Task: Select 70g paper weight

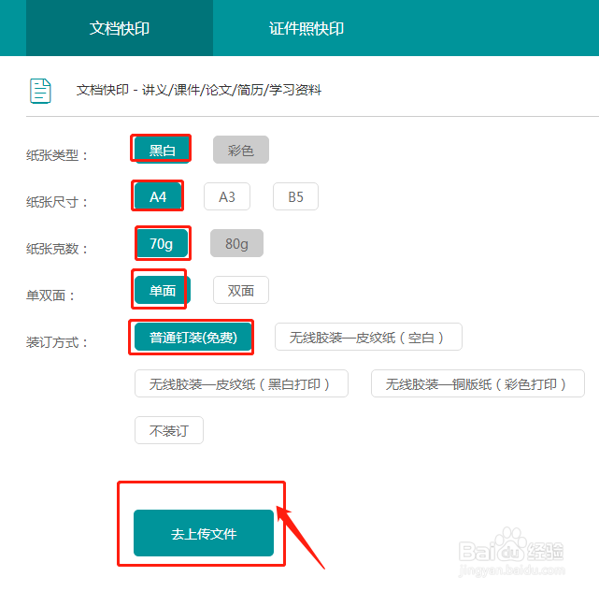Action: click(x=162, y=243)
